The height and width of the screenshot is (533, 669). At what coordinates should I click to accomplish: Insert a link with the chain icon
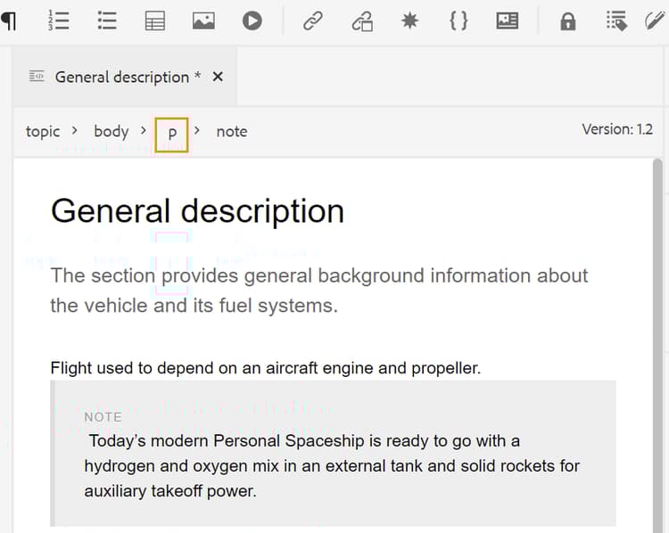313,20
